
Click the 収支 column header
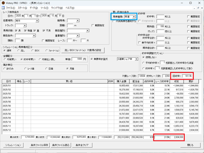(x=177, y=81)
